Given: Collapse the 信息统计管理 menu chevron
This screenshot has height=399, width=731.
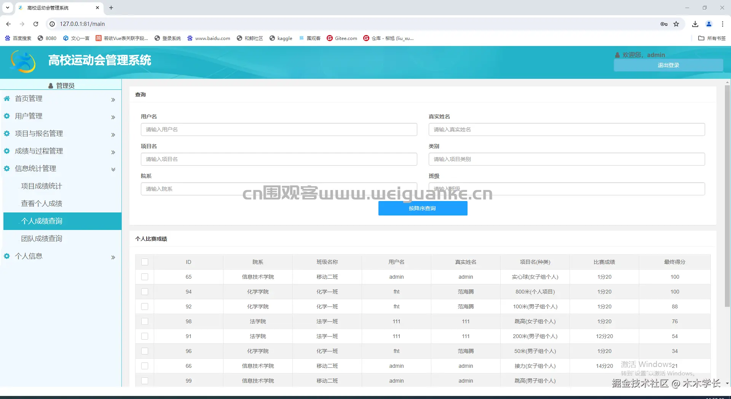Looking at the screenshot, I should 113,170.
